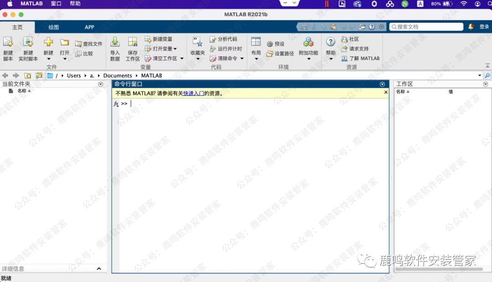Screen dimensions: 492x282
Task: Expand the Favorites (收藏夹) dropdown
Action: (198, 59)
